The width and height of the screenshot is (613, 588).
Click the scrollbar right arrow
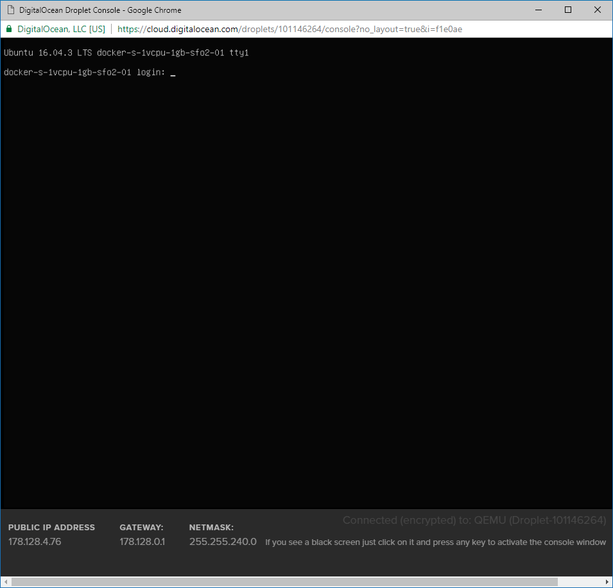(607, 582)
